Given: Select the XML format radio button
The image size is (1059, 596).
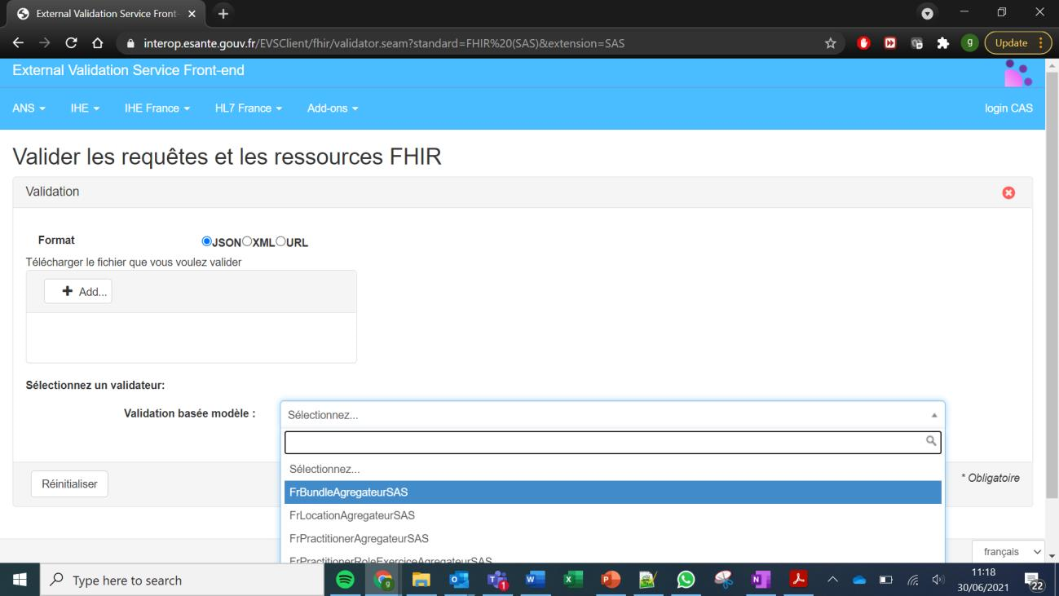Looking at the screenshot, I should [247, 241].
